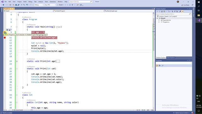Click the No issues found indicator
This screenshot has width=202, height=114.
18,110
